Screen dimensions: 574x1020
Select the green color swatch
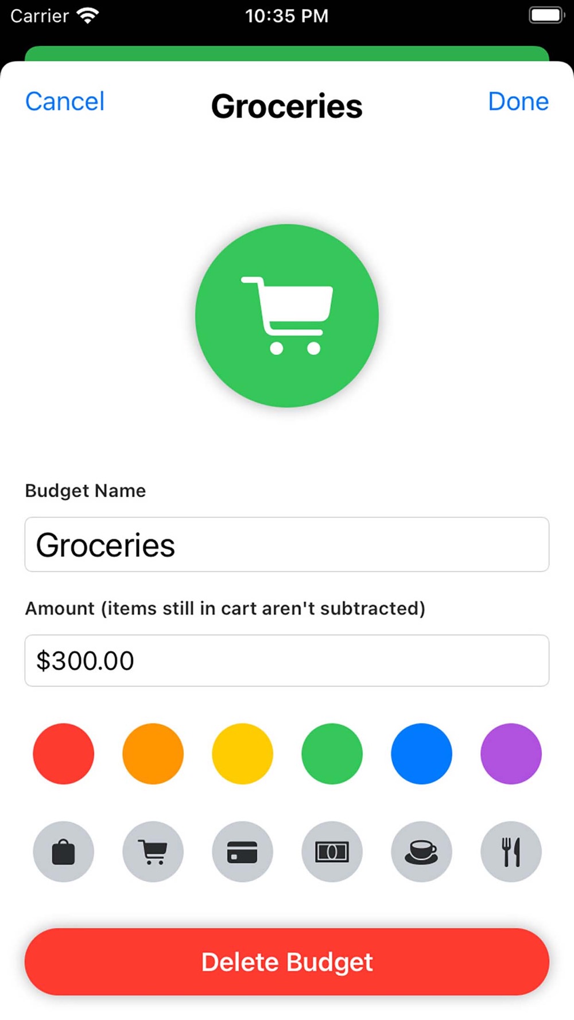tap(332, 754)
